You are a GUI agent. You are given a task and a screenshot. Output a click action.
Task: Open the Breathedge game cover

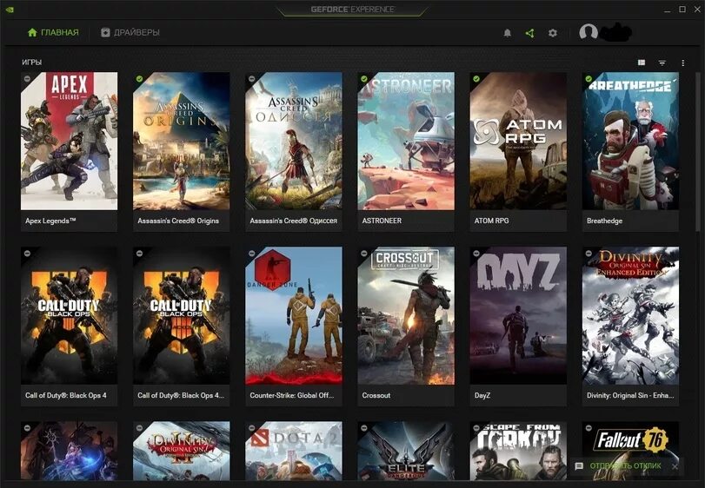pyautogui.click(x=630, y=141)
